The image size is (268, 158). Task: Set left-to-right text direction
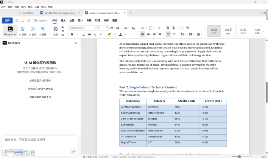click(168, 34)
